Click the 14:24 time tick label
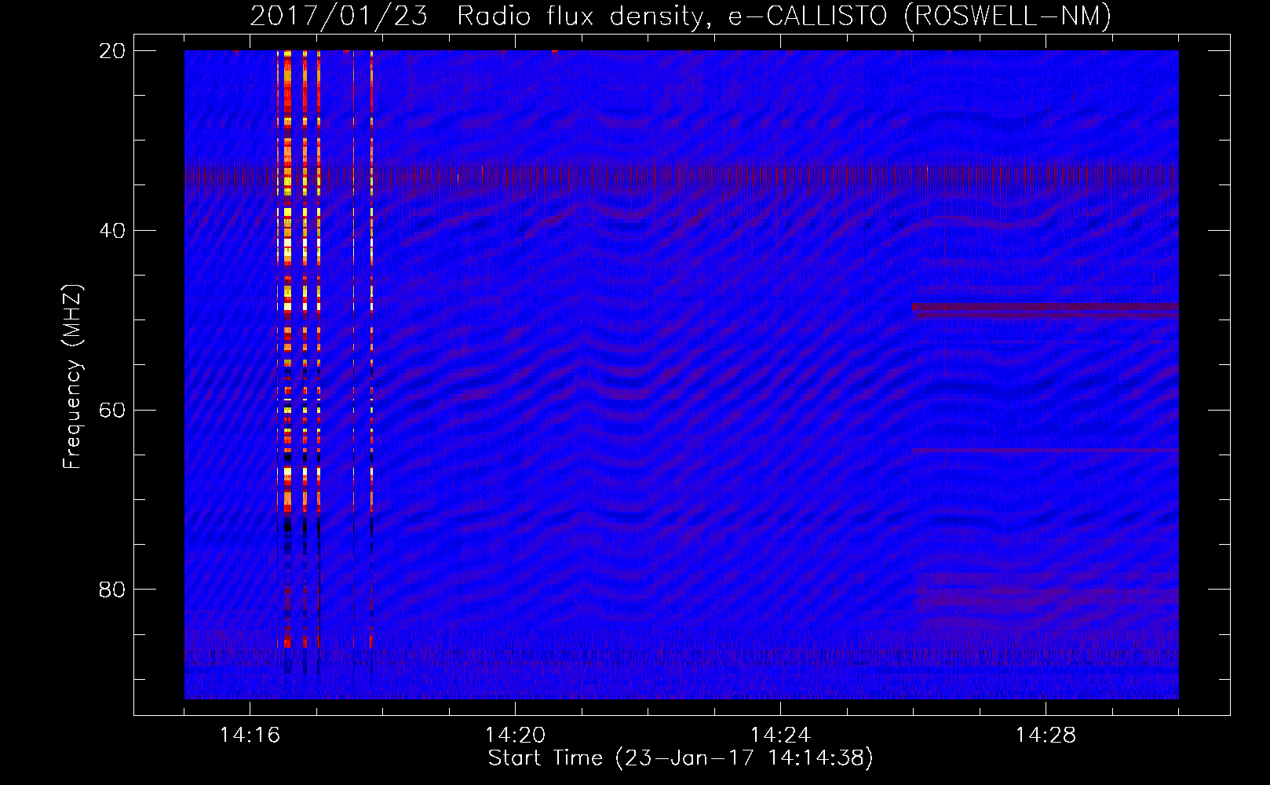The width and height of the screenshot is (1270, 785). [780, 736]
